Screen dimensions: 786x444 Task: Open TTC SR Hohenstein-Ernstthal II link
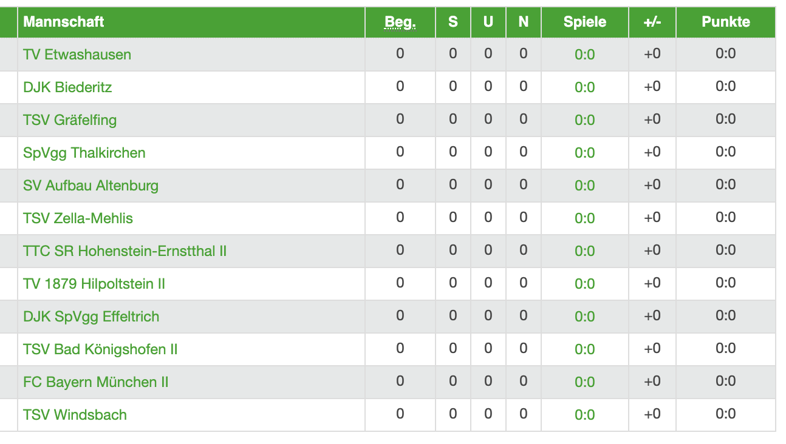point(125,251)
